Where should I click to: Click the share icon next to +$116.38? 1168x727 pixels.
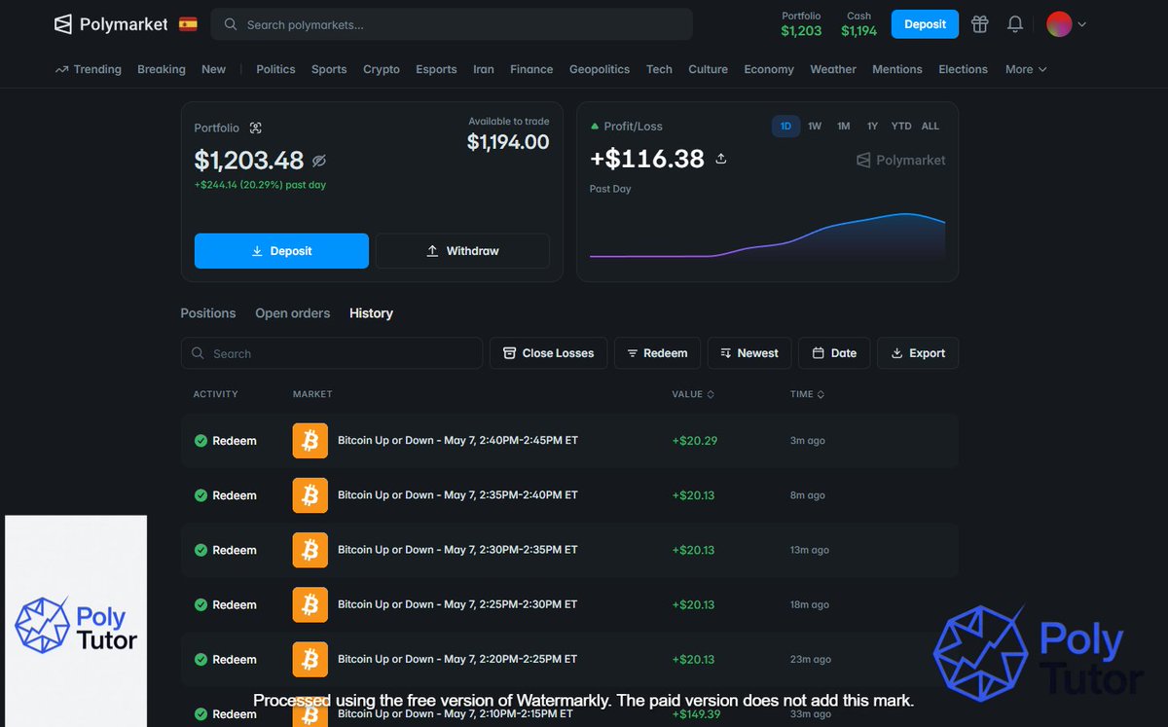click(x=721, y=159)
